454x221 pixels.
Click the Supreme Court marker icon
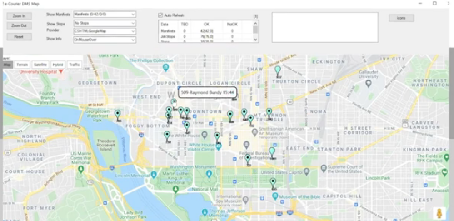(324, 168)
